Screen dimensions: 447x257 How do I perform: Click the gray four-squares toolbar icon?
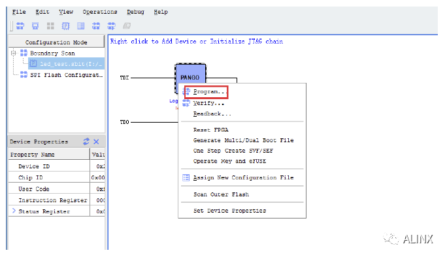(x=50, y=26)
